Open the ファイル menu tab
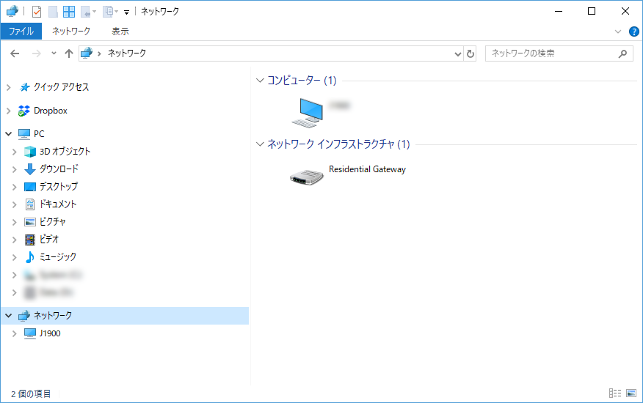 coord(21,32)
